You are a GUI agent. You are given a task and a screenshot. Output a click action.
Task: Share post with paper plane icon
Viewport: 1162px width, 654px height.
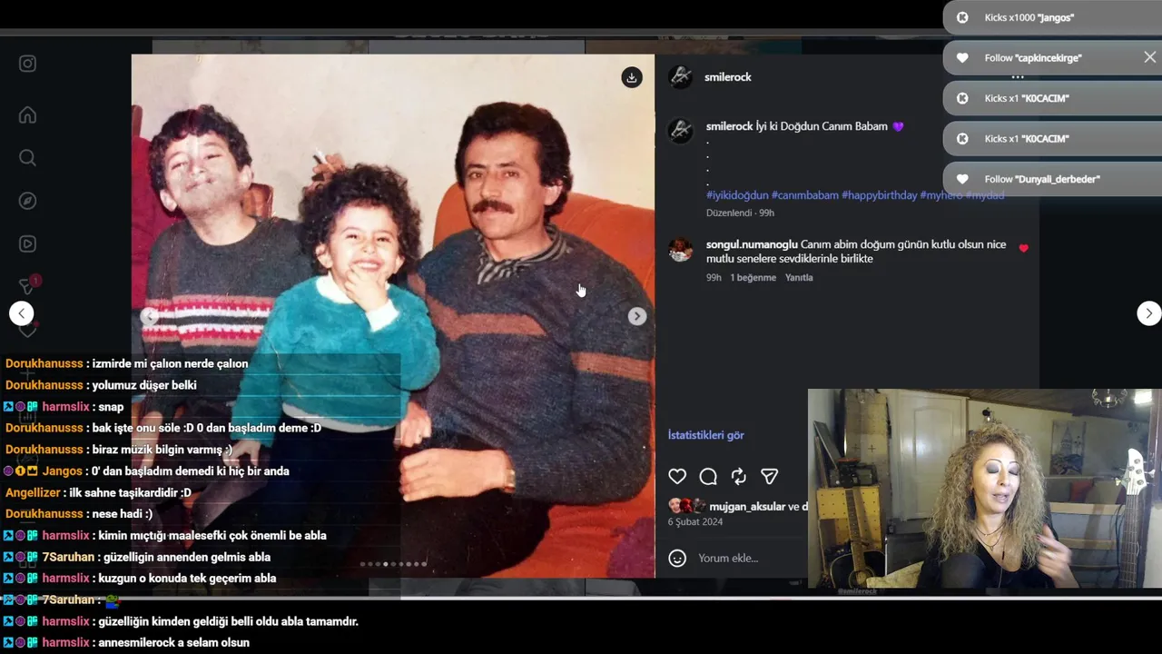click(770, 476)
